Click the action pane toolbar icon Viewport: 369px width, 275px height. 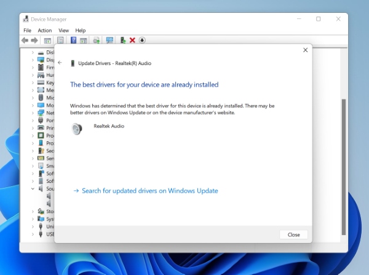83,41
